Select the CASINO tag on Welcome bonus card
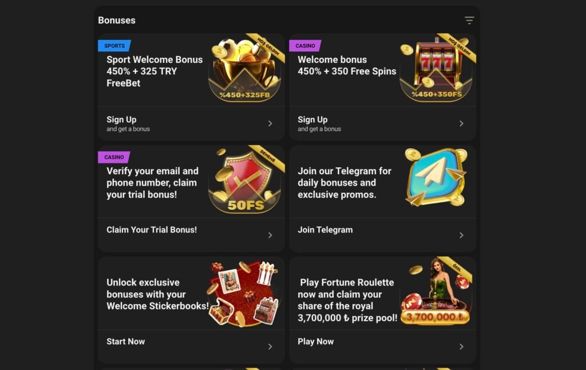The height and width of the screenshot is (370, 586). click(305, 46)
